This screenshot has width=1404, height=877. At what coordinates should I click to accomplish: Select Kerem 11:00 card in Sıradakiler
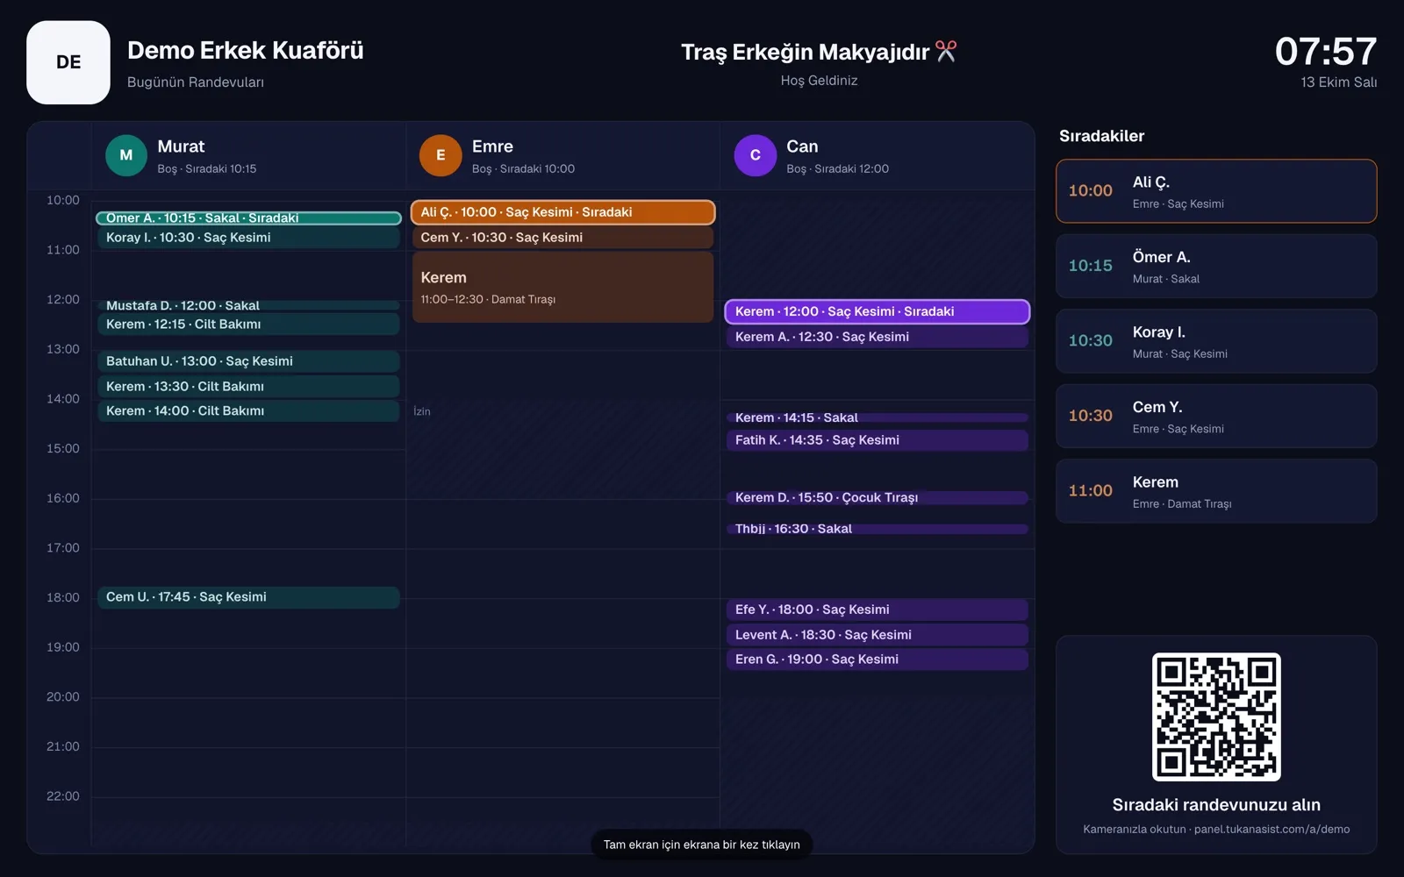[1216, 491]
